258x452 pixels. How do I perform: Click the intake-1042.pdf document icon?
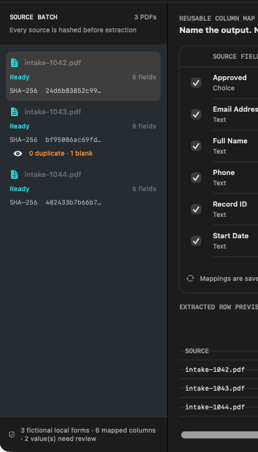click(14, 63)
